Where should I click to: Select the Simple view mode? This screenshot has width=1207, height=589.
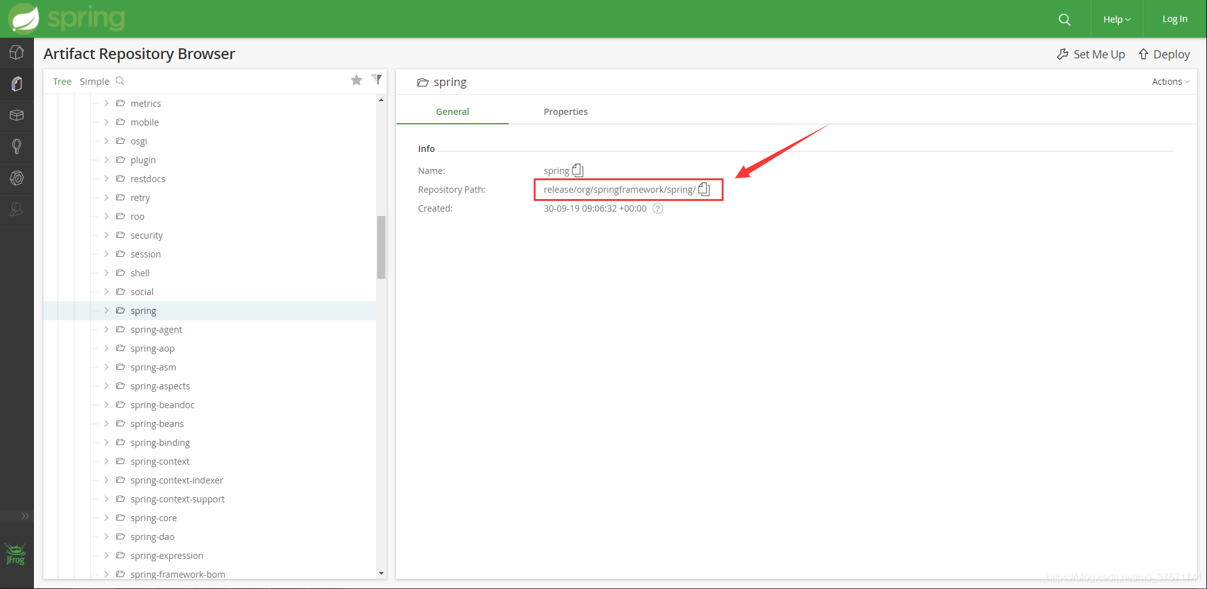[x=94, y=82]
